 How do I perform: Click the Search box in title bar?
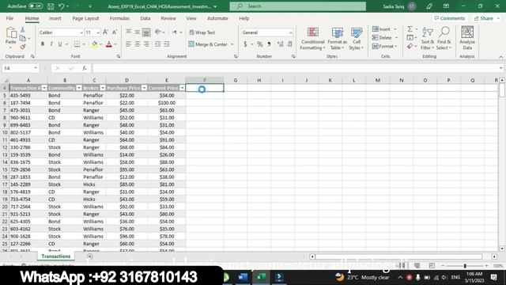(297, 6)
